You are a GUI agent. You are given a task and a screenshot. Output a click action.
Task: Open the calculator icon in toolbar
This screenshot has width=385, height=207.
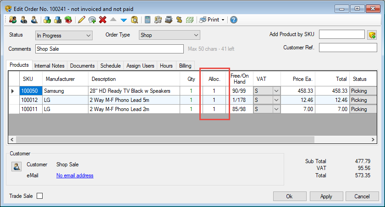point(148,20)
